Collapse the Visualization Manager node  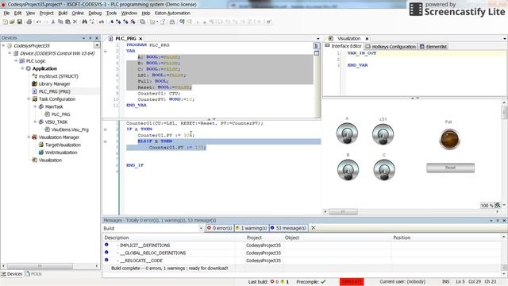click(x=29, y=137)
